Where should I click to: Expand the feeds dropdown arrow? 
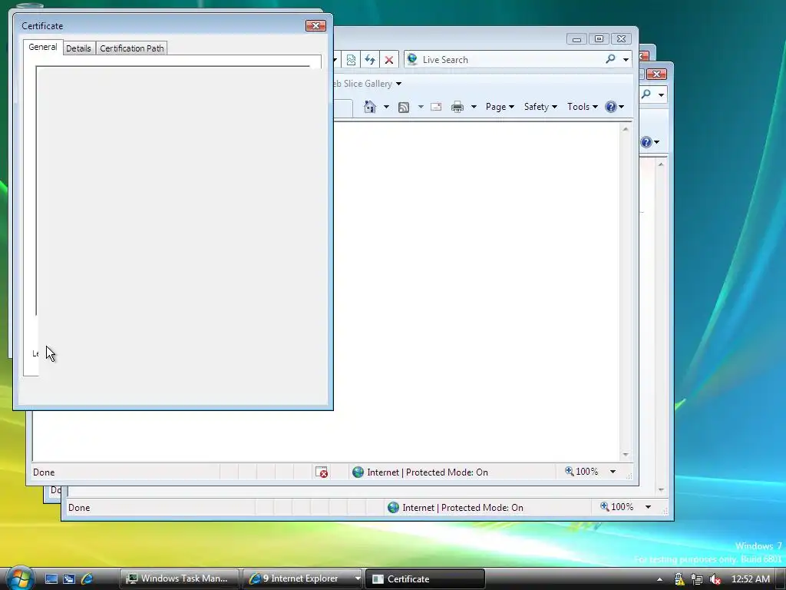pyautogui.click(x=421, y=107)
